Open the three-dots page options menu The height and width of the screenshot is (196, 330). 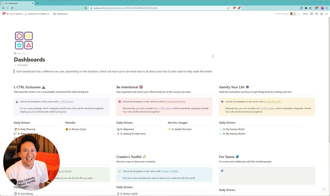(326, 14)
